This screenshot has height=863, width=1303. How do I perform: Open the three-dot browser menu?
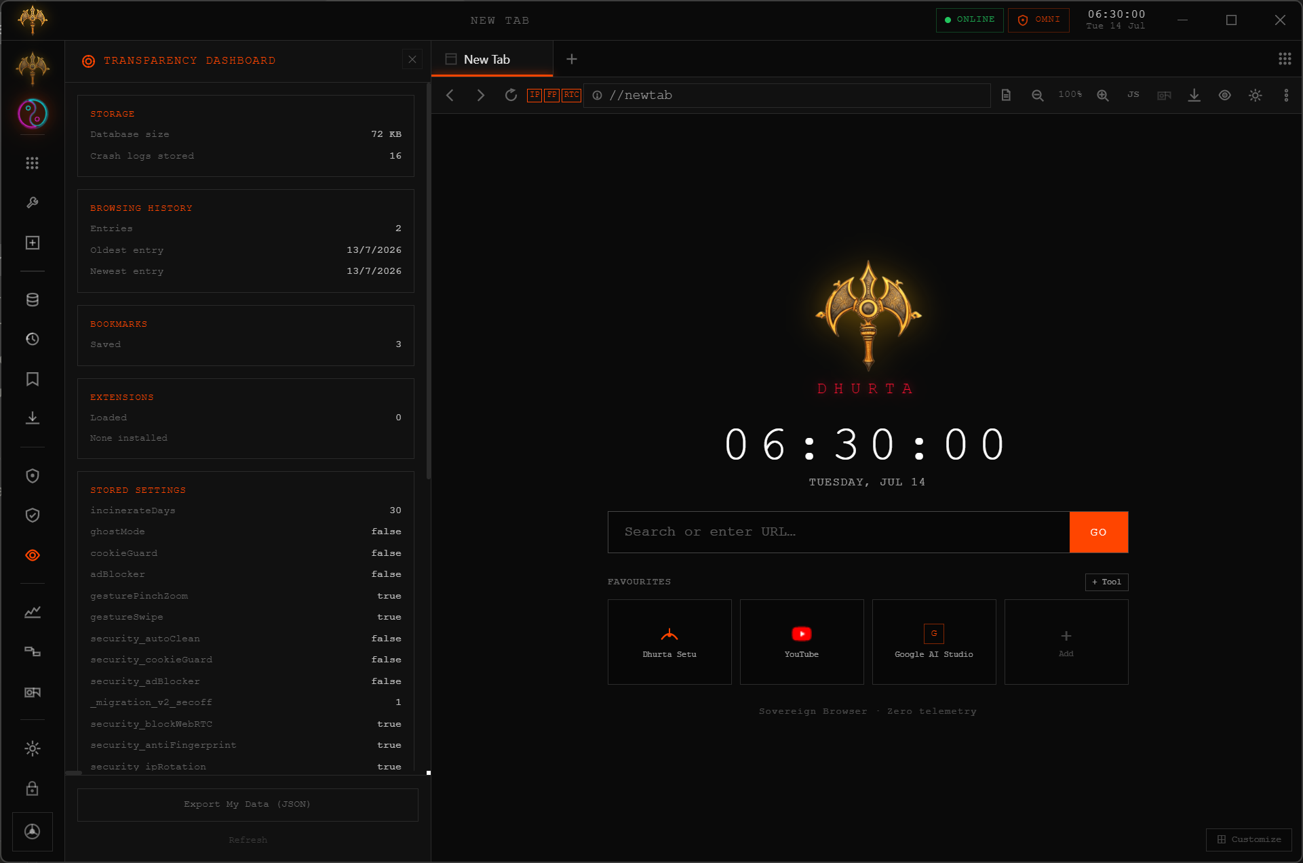pyautogui.click(x=1286, y=96)
